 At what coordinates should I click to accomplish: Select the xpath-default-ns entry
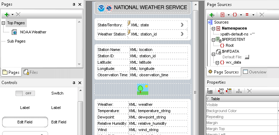[x=238, y=34]
